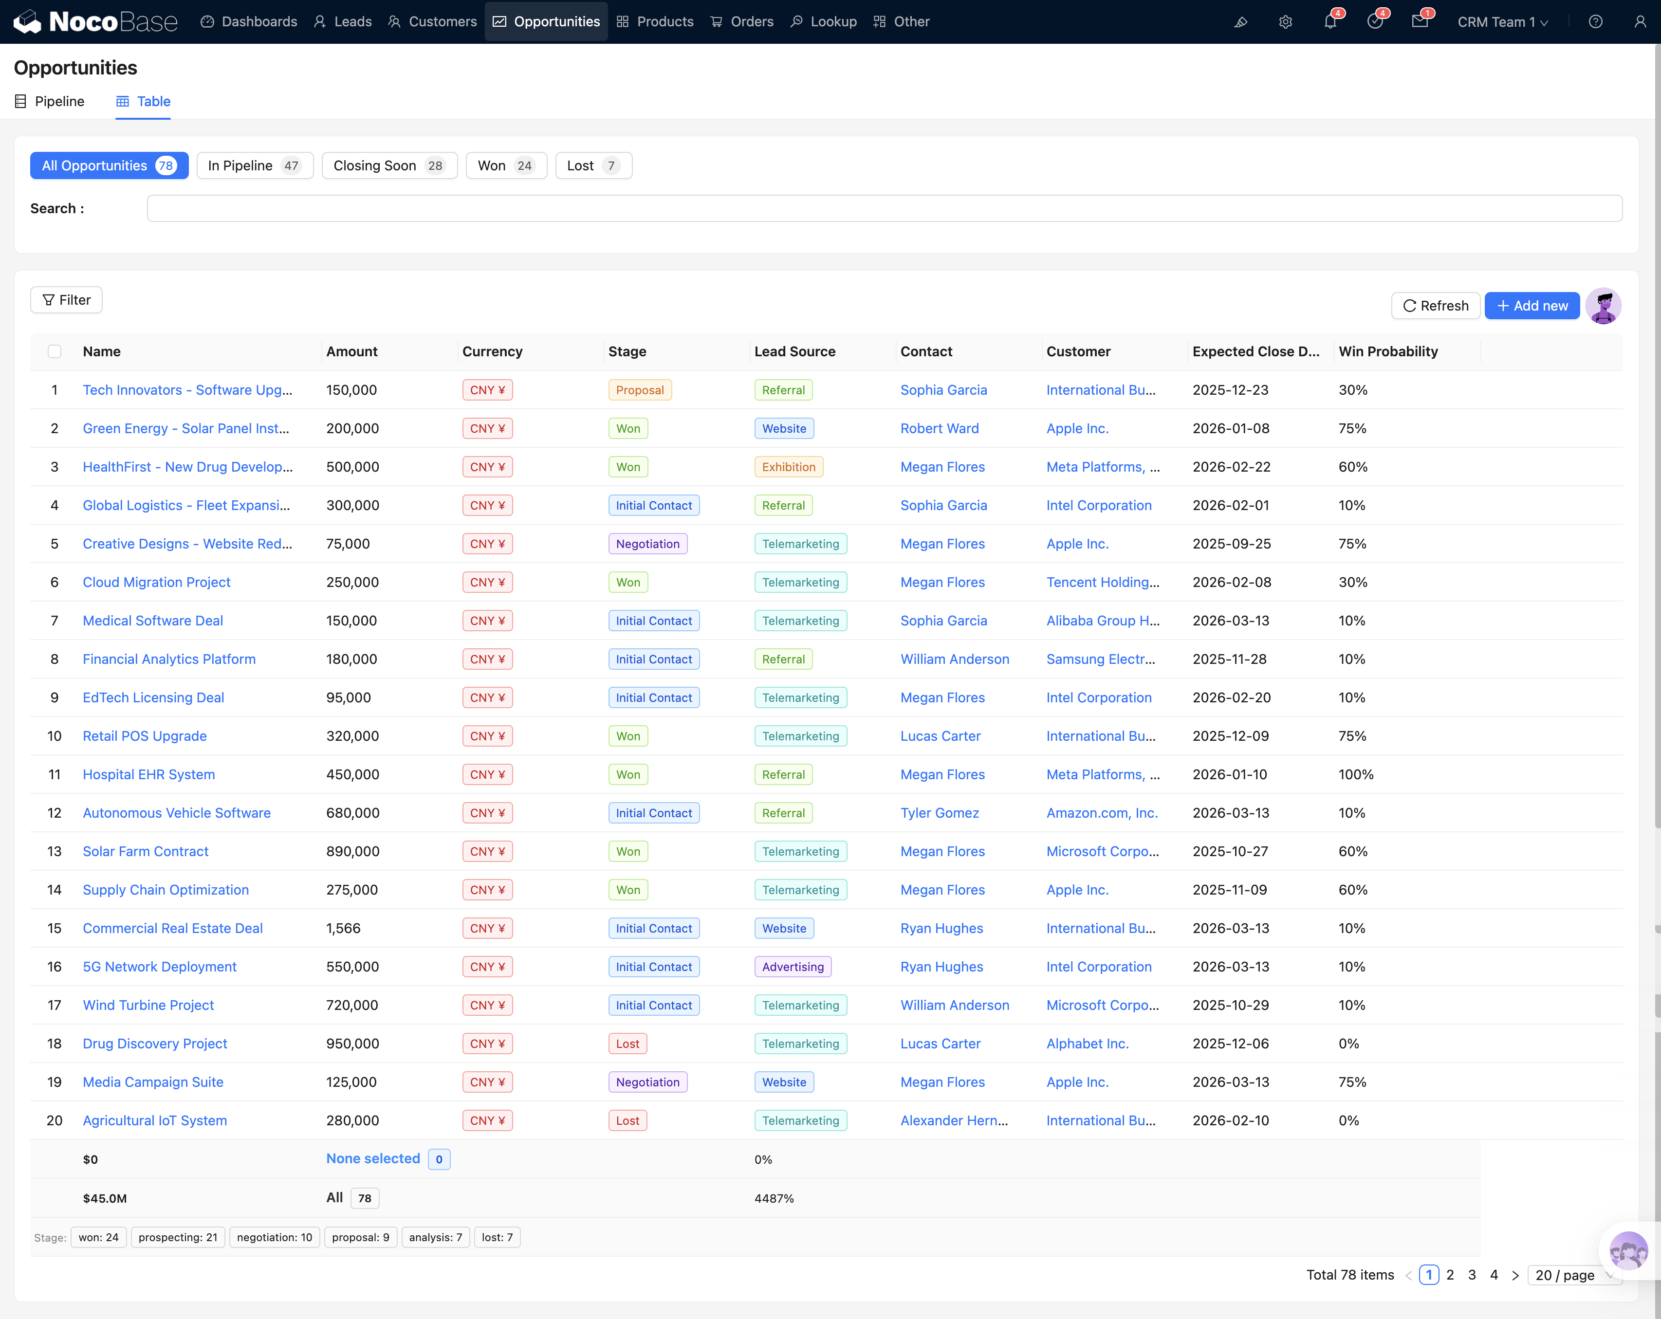The image size is (1661, 1319).
Task: Open the Cloud Migration Project link
Action: pos(156,583)
